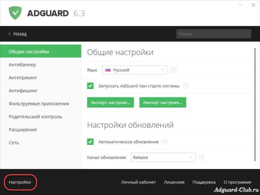Open help icon next to update channel
This screenshot has width=260, height=195.
coord(202,157)
